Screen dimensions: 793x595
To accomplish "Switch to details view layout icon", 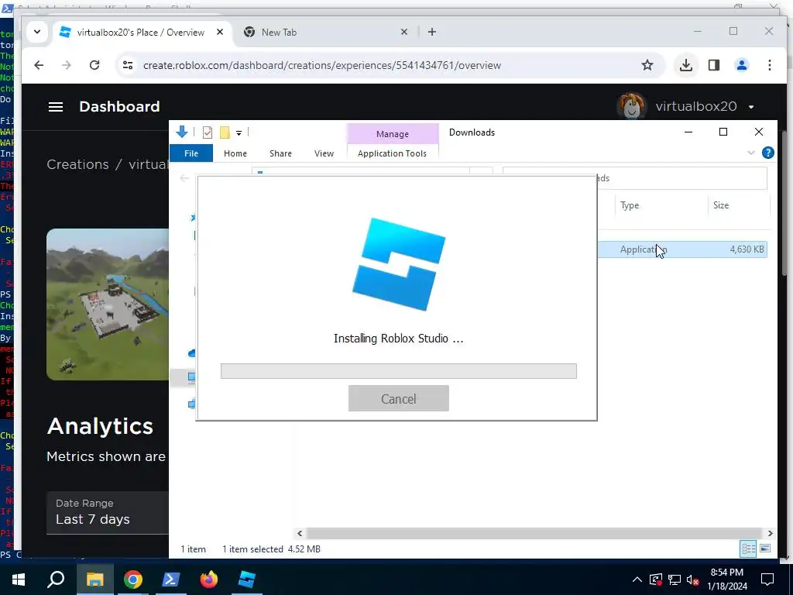I will (x=748, y=549).
